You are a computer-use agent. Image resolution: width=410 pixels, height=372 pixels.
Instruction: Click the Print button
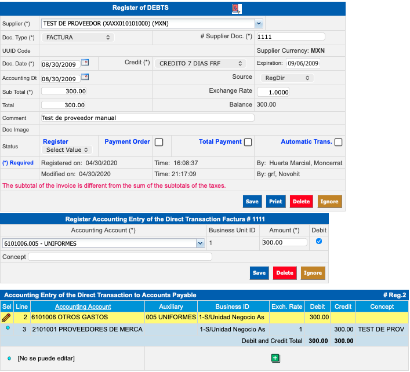[275, 202]
